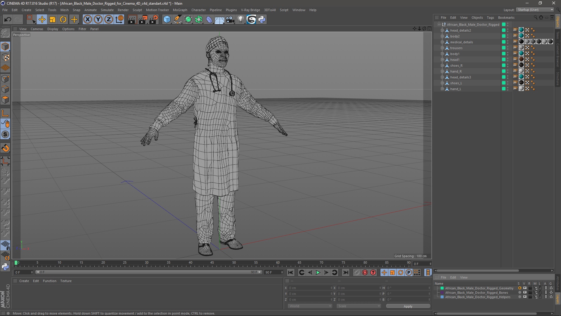Viewport: 561px width, 316px height.
Task: Click the Undo arrow icon
Action: tap(8, 20)
